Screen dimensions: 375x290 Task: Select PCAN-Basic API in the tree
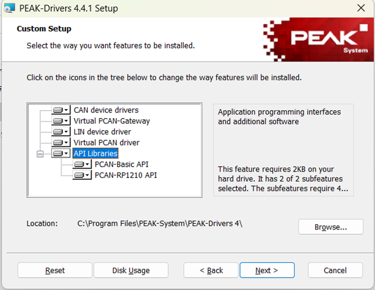pyautogui.click(x=121, y=165)
